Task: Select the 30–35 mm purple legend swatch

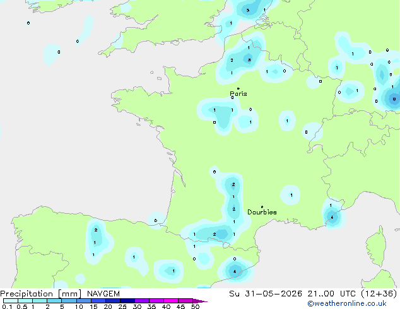Action: click(142, 301)
